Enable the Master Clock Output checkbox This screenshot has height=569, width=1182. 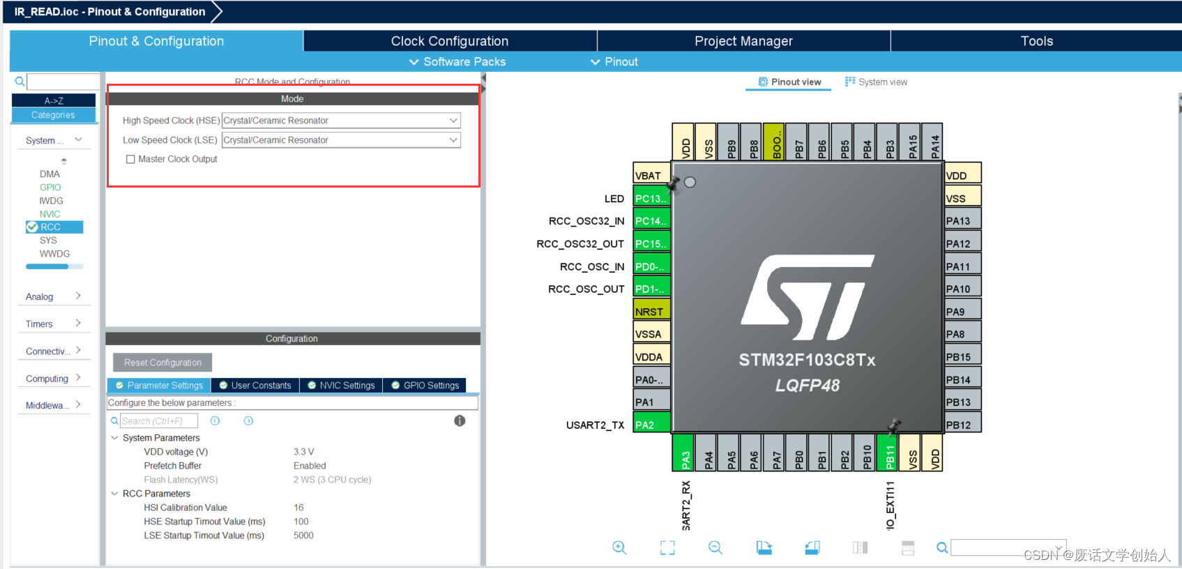click(x=130, y=159)
